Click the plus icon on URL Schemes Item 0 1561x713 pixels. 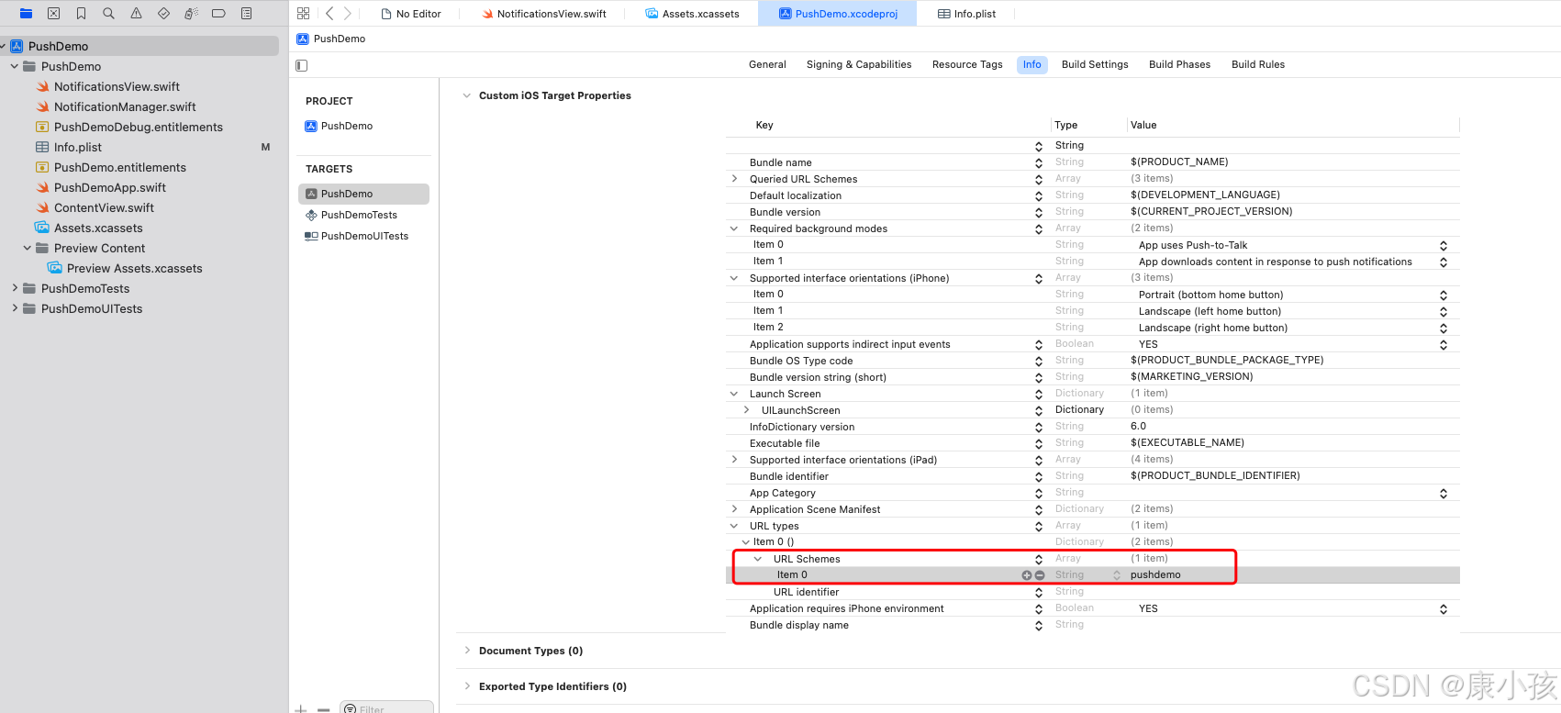(x=1027, y=575)
